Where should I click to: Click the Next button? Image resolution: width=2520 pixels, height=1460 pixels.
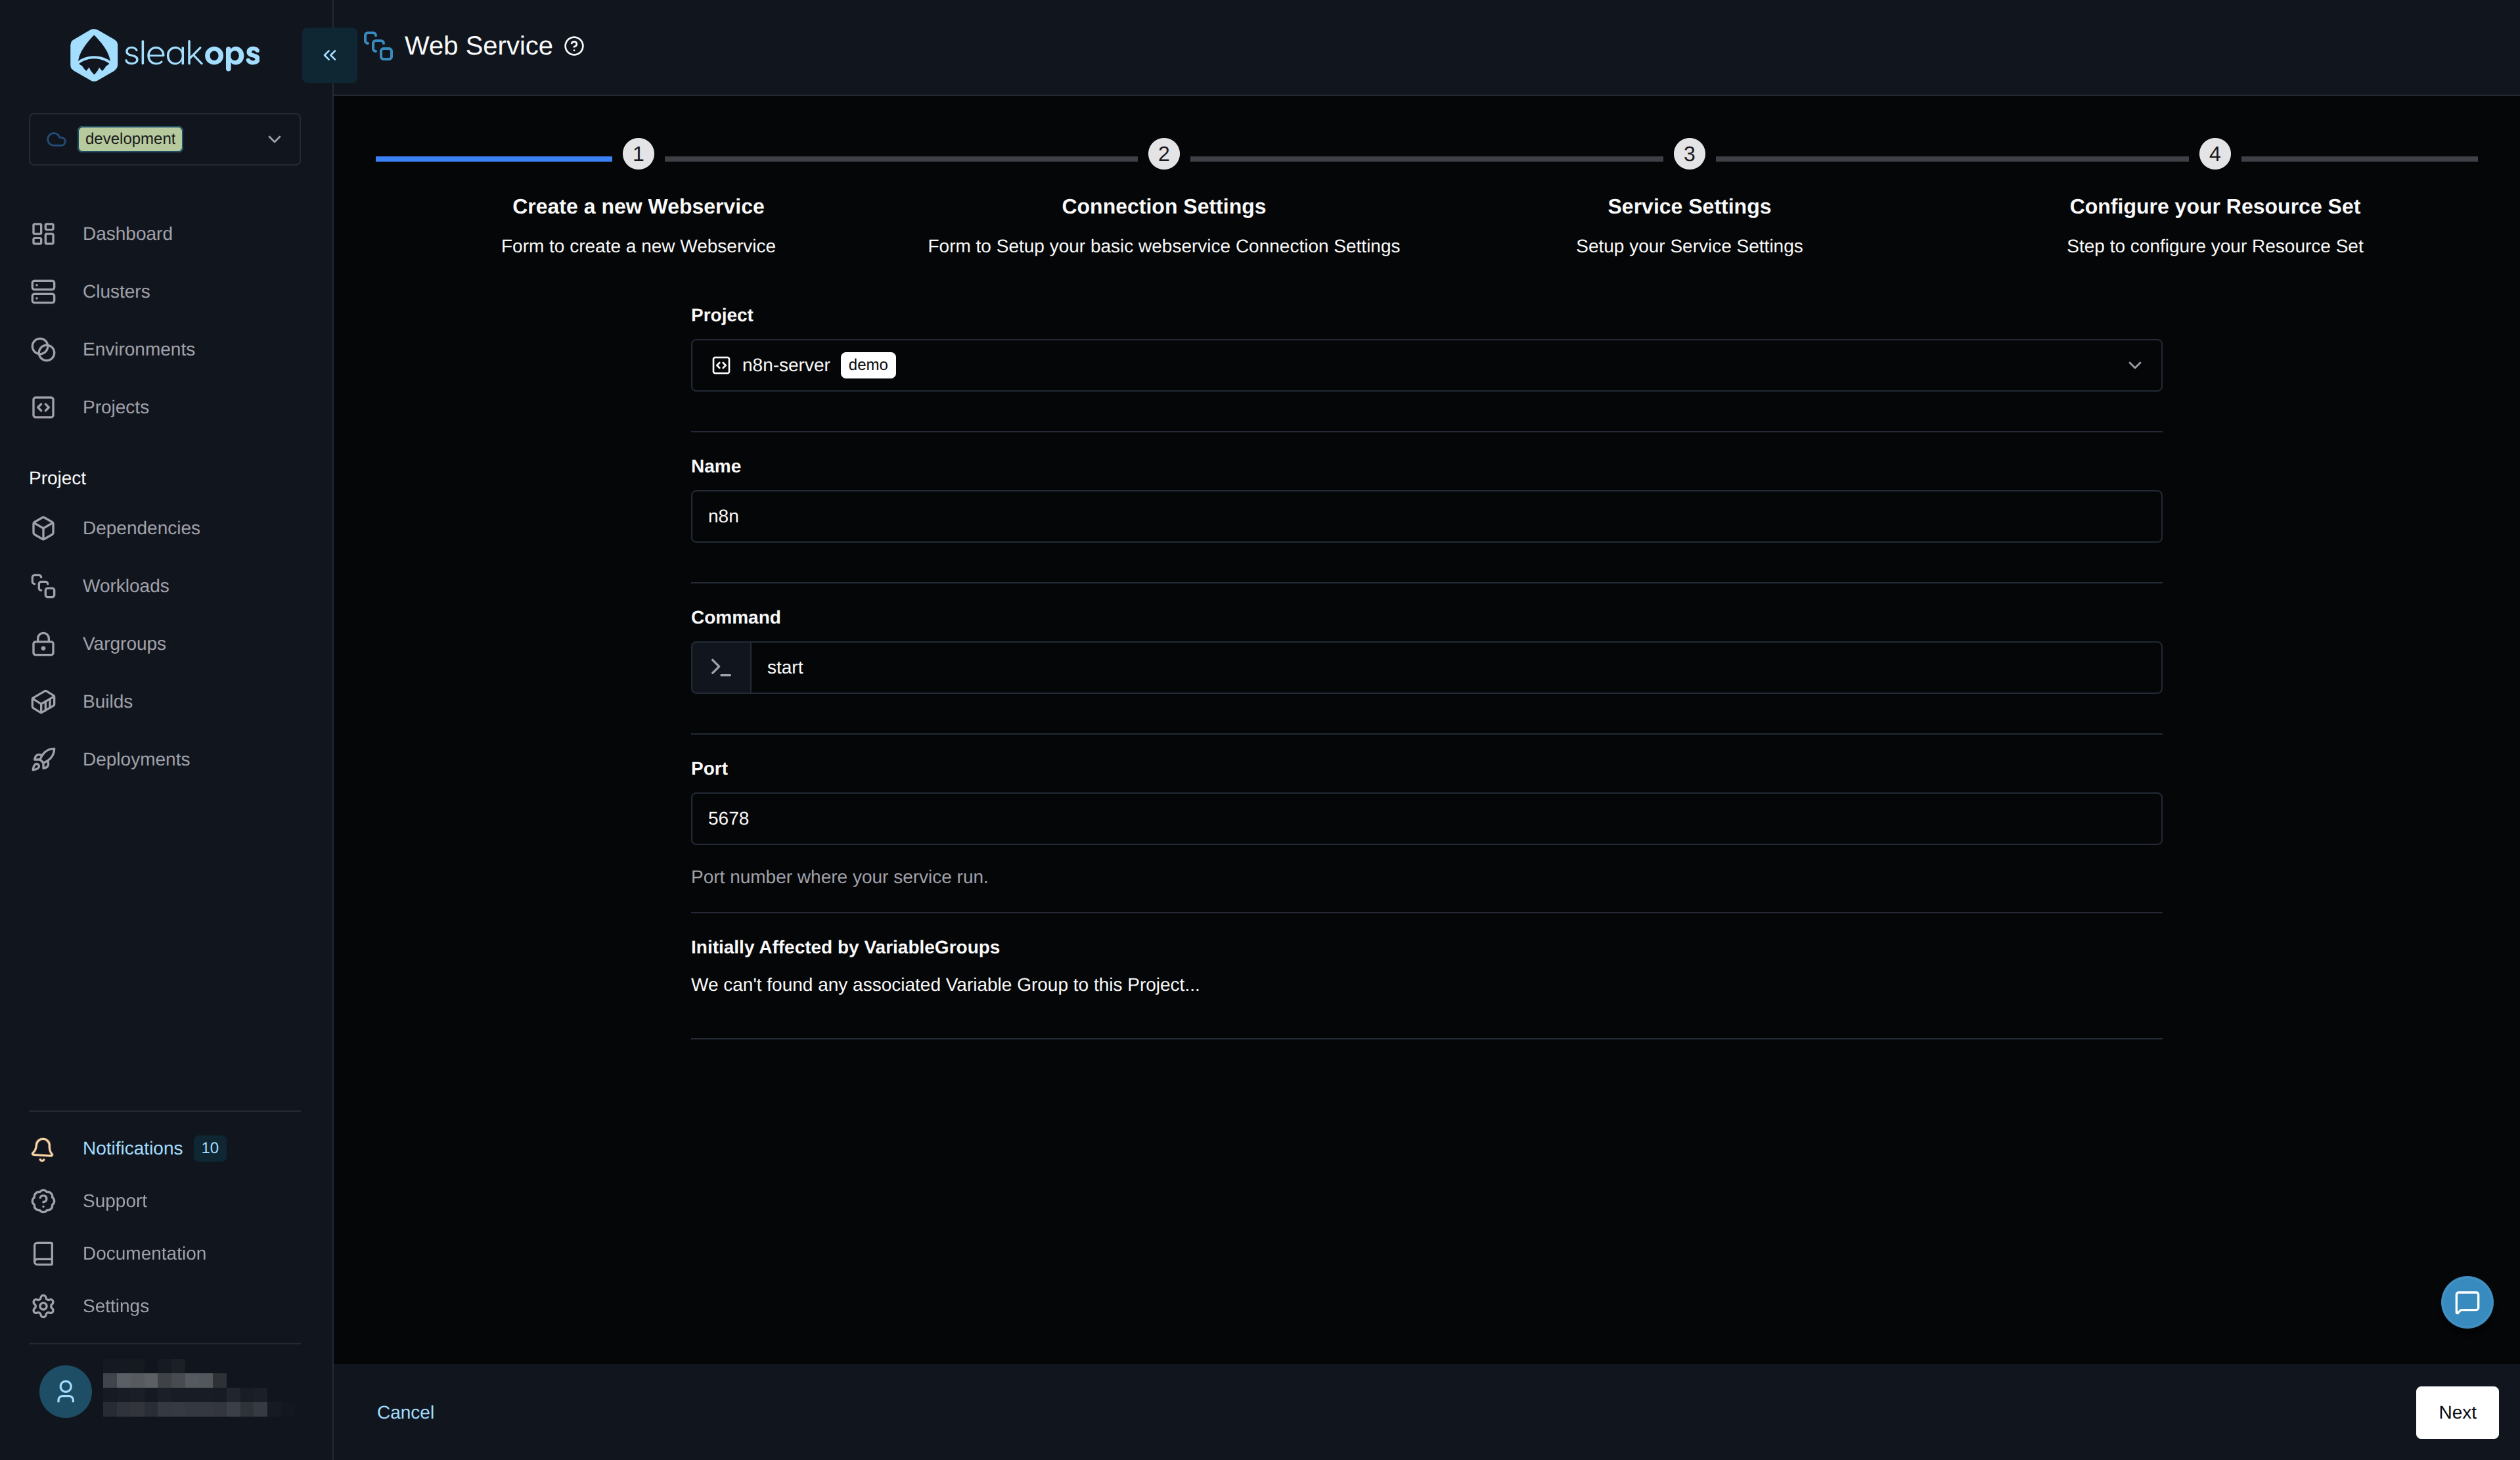[2457, 1412]
